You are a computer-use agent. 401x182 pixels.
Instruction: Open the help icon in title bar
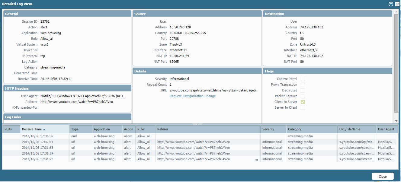click(391, 4)
